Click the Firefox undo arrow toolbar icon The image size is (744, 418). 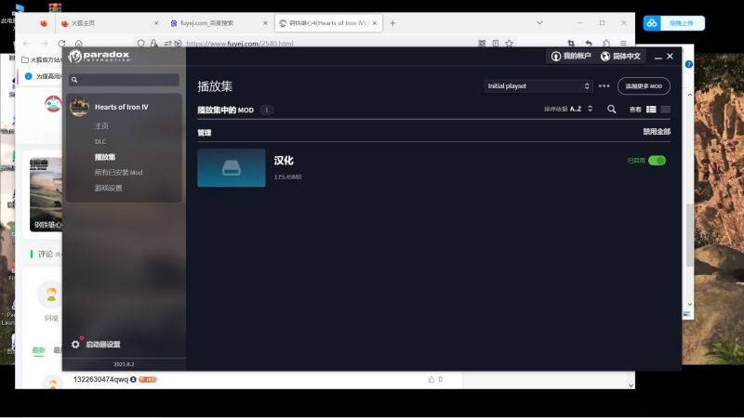(x=589, y=44)
